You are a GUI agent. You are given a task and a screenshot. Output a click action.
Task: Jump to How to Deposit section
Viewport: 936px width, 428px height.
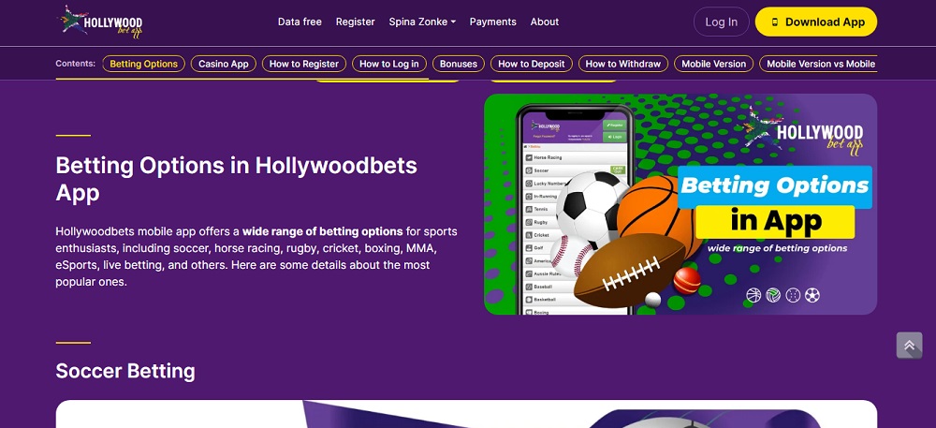[x=532, y=64]
